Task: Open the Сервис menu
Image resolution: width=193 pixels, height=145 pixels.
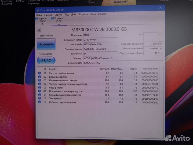Action: [58, 15]
